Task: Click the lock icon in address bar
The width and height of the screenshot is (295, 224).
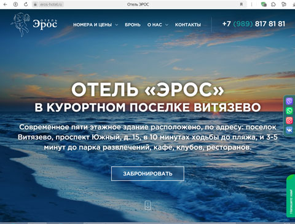Action: tap(35, 4)
